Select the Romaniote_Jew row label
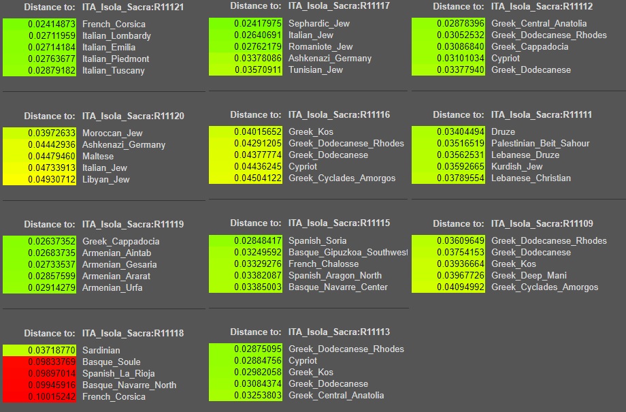The height and width of the screenshot is (412, 626). (320, 47)
